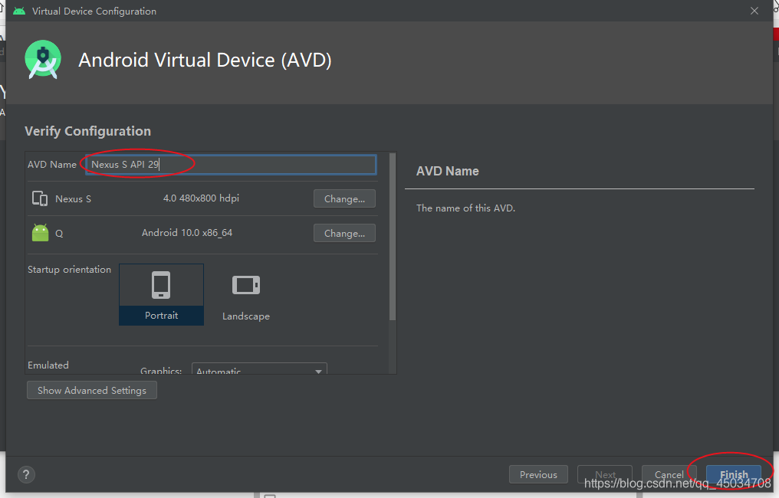Viewport: 779px width, 498px height.
Task: Click the Android Studio AVD logo icon
Action: [43, 60]
